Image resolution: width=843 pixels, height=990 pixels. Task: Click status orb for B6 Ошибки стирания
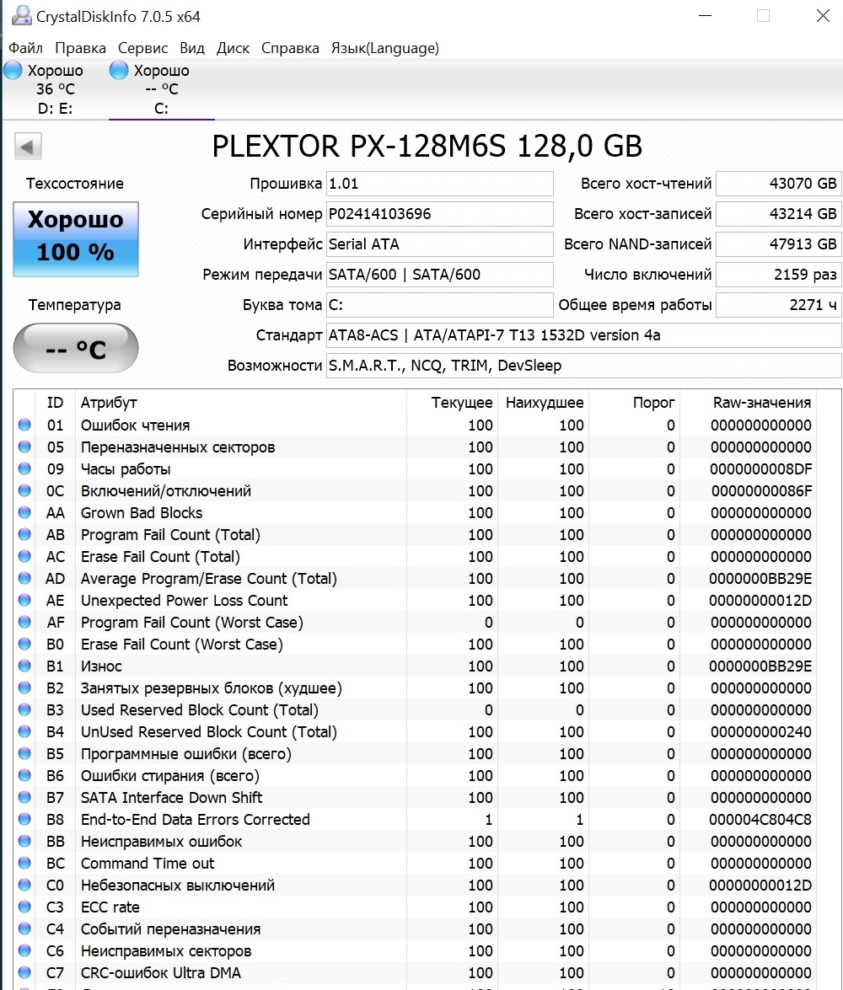(24, 775)
